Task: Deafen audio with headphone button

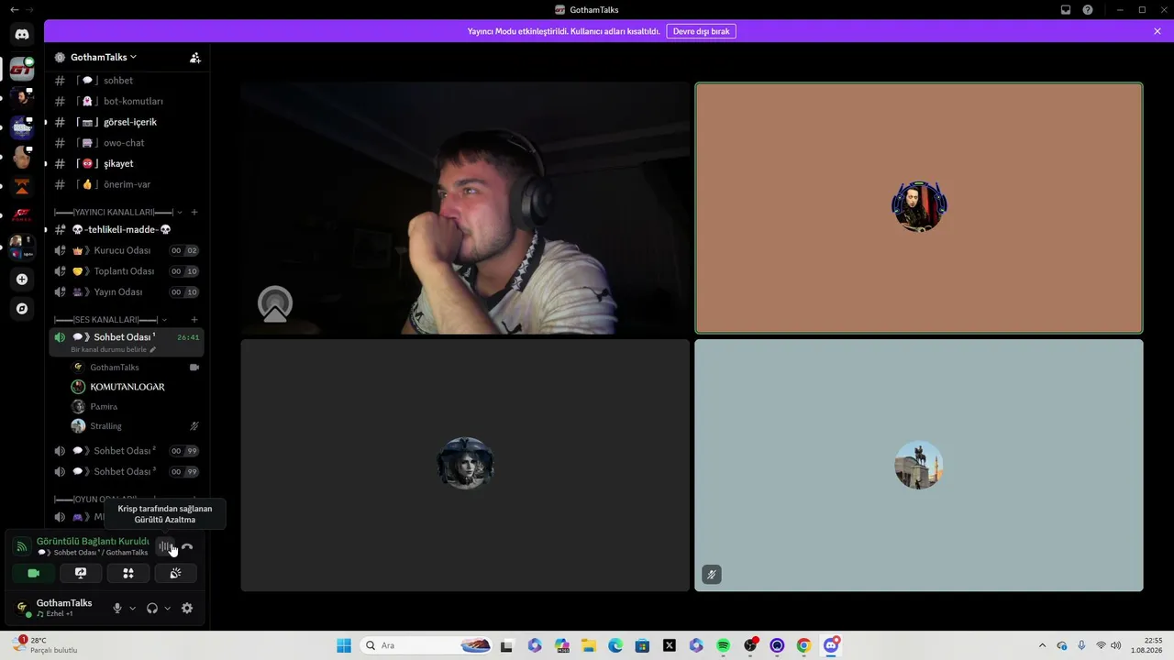Action: point(152,608)
